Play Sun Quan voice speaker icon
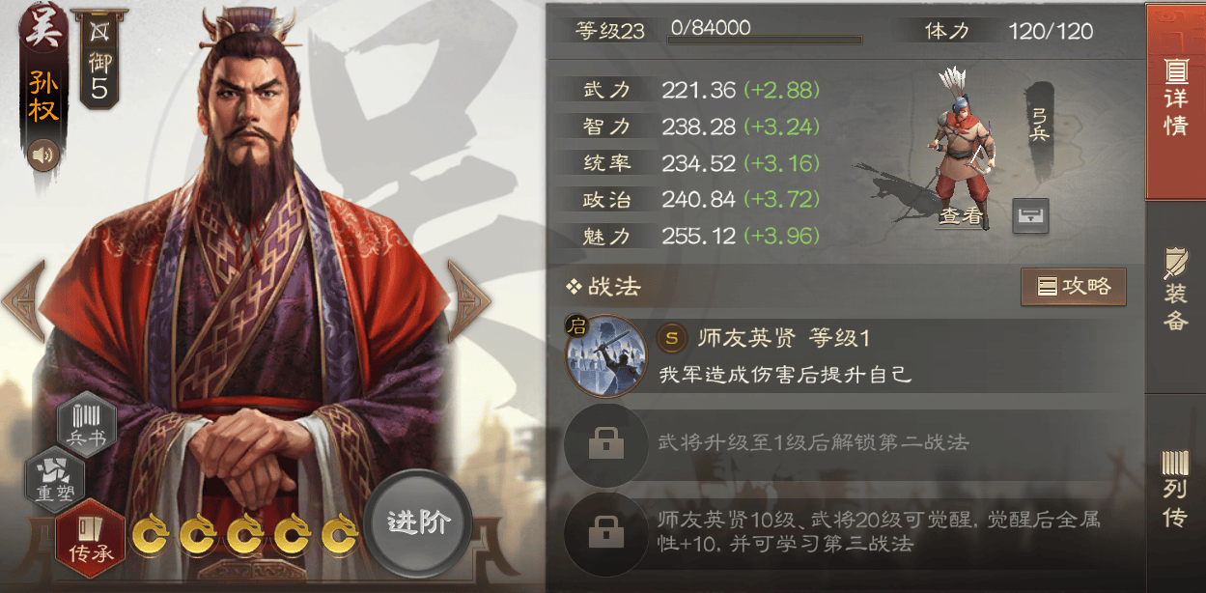The image size is (1206, 593). click(43, 154)
